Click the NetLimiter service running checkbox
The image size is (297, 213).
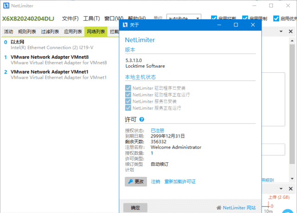128,108
